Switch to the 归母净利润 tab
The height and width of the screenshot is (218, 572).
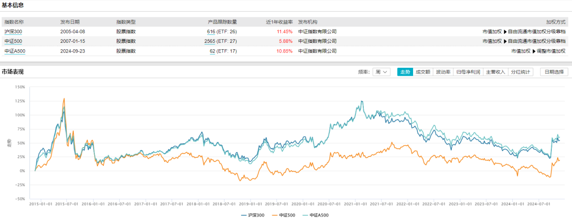click(468, 72)
